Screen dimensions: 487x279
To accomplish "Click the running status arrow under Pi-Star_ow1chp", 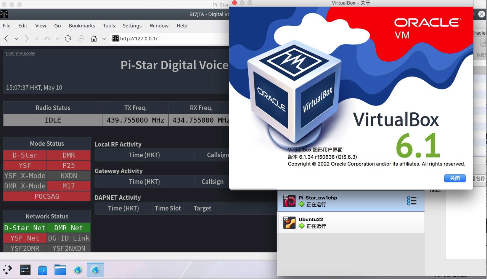I will click(302, 204).
